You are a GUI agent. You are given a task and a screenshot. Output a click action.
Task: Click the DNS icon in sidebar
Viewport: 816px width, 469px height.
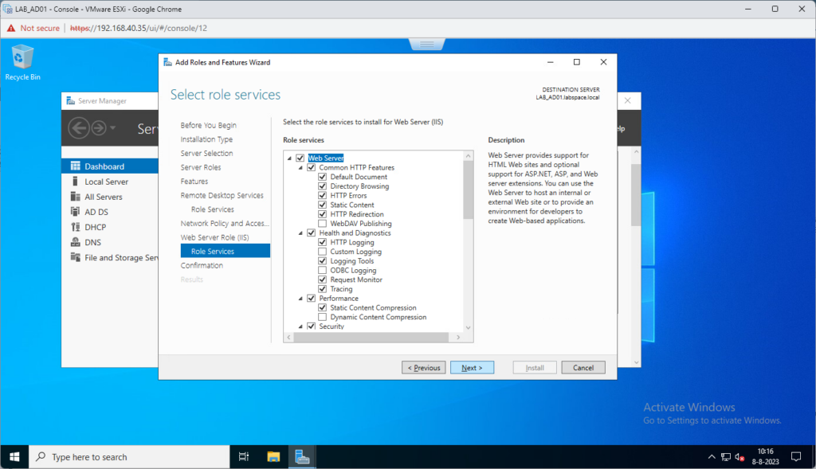[x=76, y=242]
